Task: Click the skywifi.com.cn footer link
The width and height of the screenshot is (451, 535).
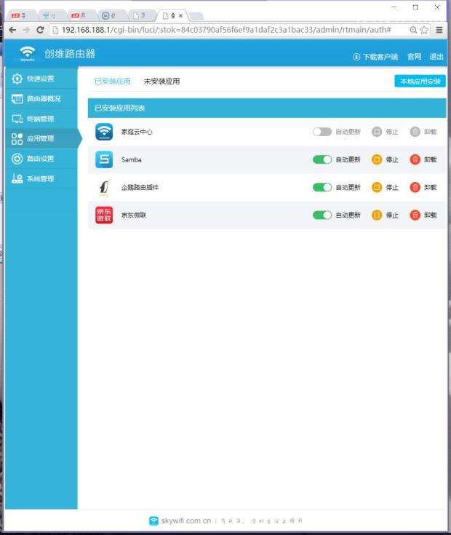Action: click(186, 520)
